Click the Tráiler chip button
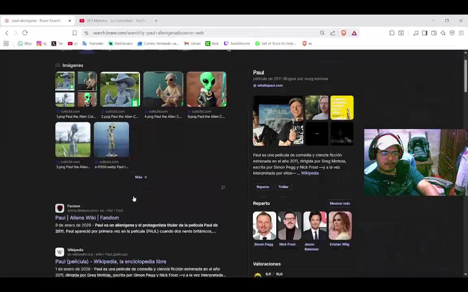The image size is (468, 292). click(283, 187)
